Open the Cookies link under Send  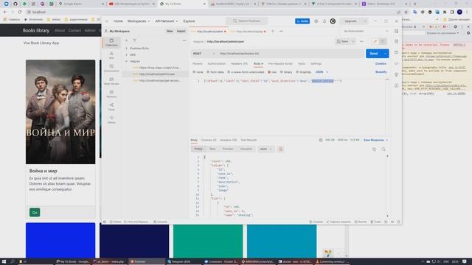click(x=381, y=64)
